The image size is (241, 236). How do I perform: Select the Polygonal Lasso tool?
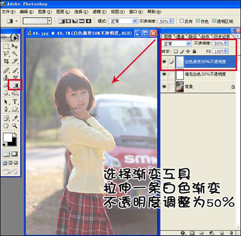tap(6, 53)
